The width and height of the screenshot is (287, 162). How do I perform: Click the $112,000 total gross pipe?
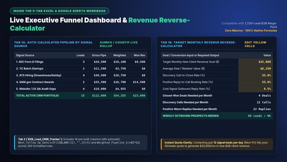tap(99, 96)
